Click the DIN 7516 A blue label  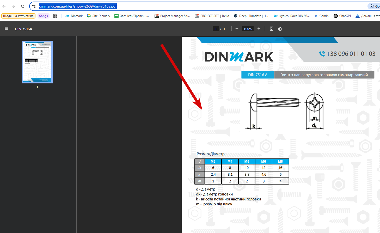coord(258,75)
